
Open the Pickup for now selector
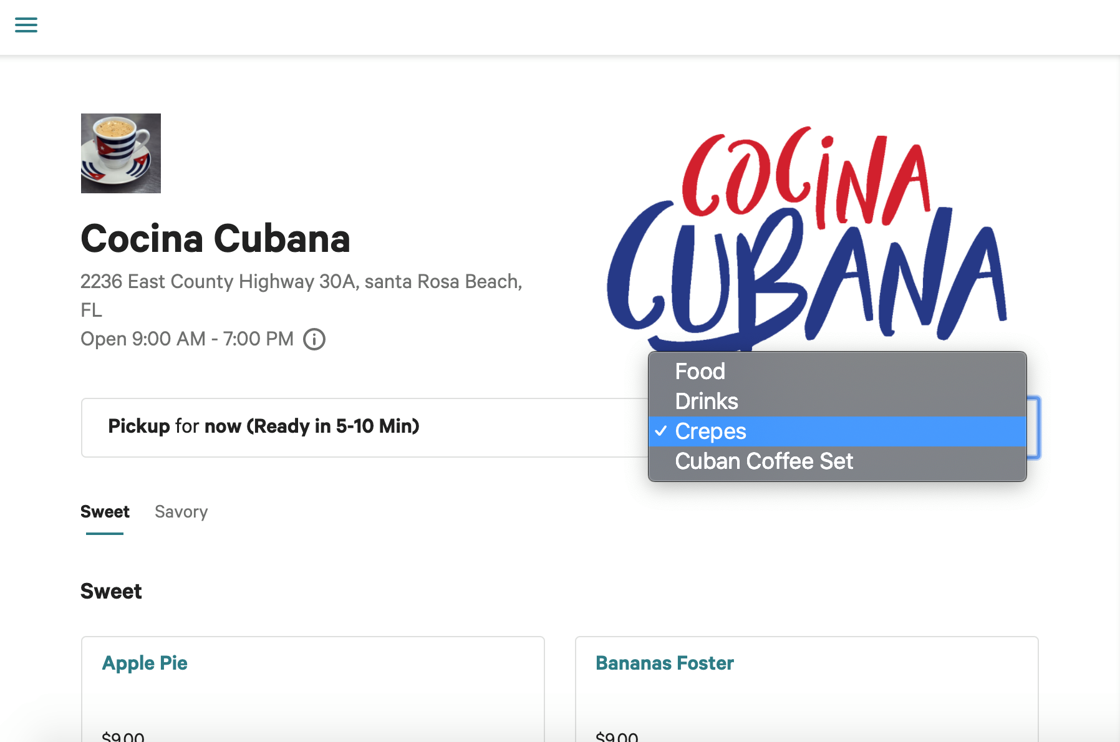coord(365,428)
